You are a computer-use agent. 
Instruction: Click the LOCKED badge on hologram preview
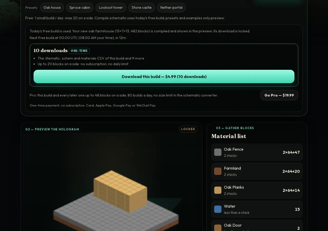(188, 129)
